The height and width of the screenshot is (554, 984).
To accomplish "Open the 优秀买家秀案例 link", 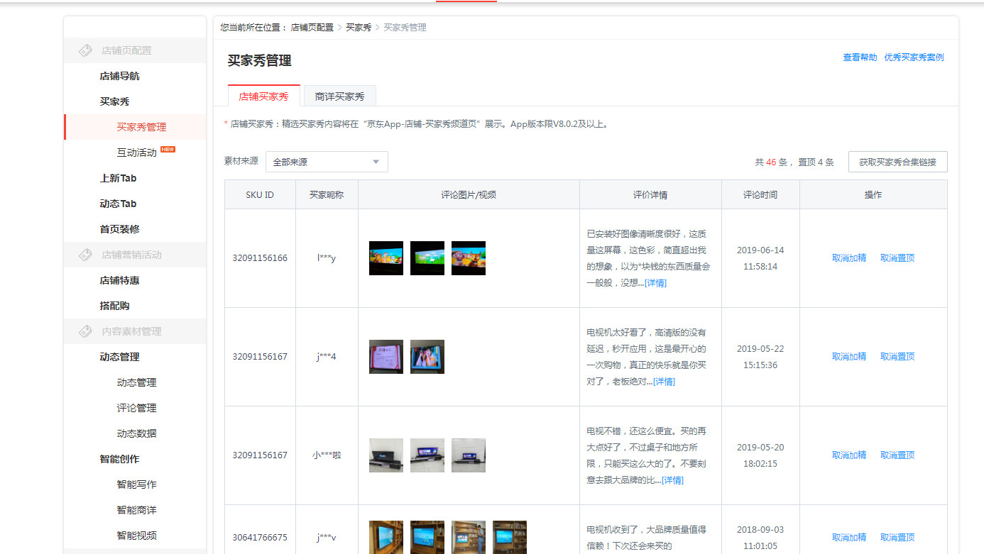I will [914, 57].
